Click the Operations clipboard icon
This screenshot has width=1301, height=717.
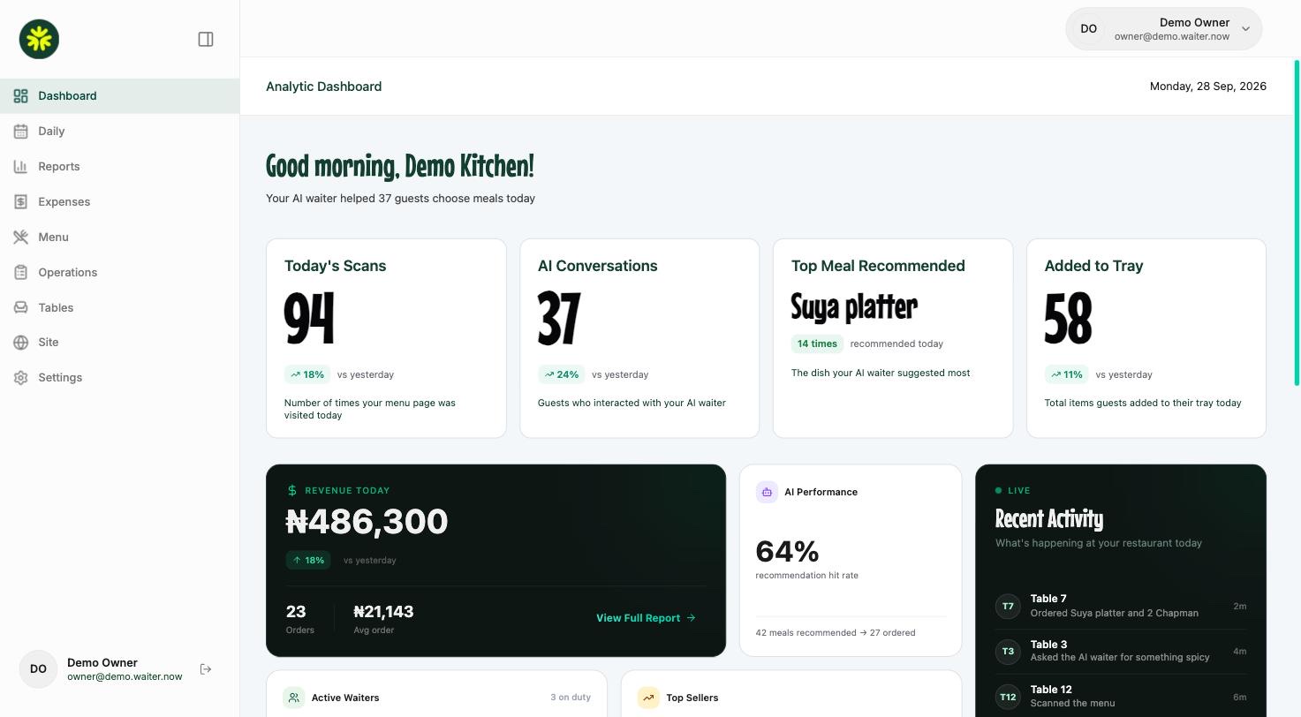(x=21, y=272)
